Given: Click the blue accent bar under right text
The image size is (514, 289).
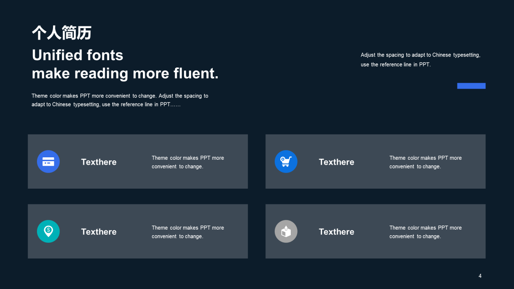Looking at the screenshot, I should coord(471,86).
